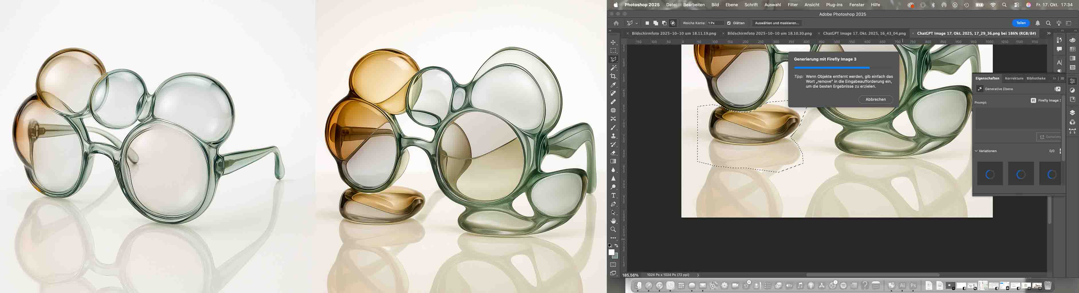Collapse the Variationen section
1079x293 pixels.
976,151
